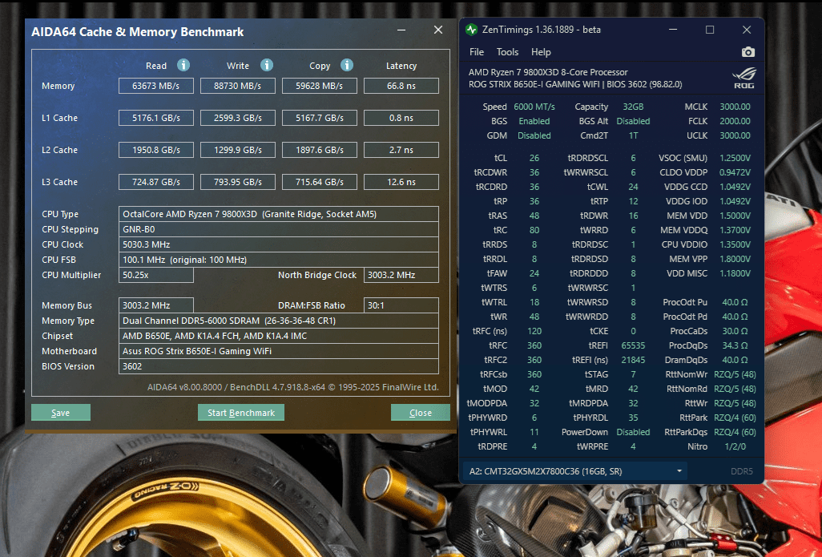The width and height of the screenshot is (822, 557).
Task: Click the Speed value 6000 MT/s
Action: click(534, 107)
